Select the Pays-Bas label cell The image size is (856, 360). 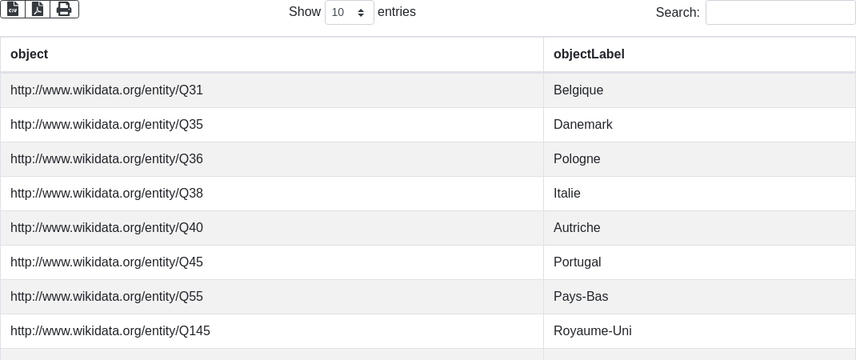tap(699, 297)
